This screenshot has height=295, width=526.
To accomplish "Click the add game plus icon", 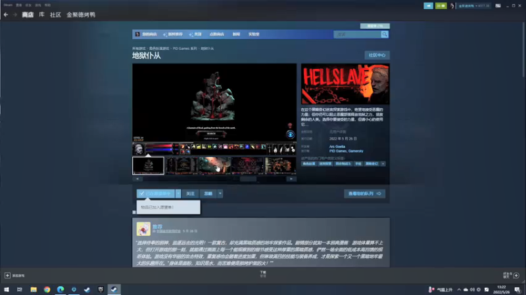I will pyautogui.click(x=7, y=275).
